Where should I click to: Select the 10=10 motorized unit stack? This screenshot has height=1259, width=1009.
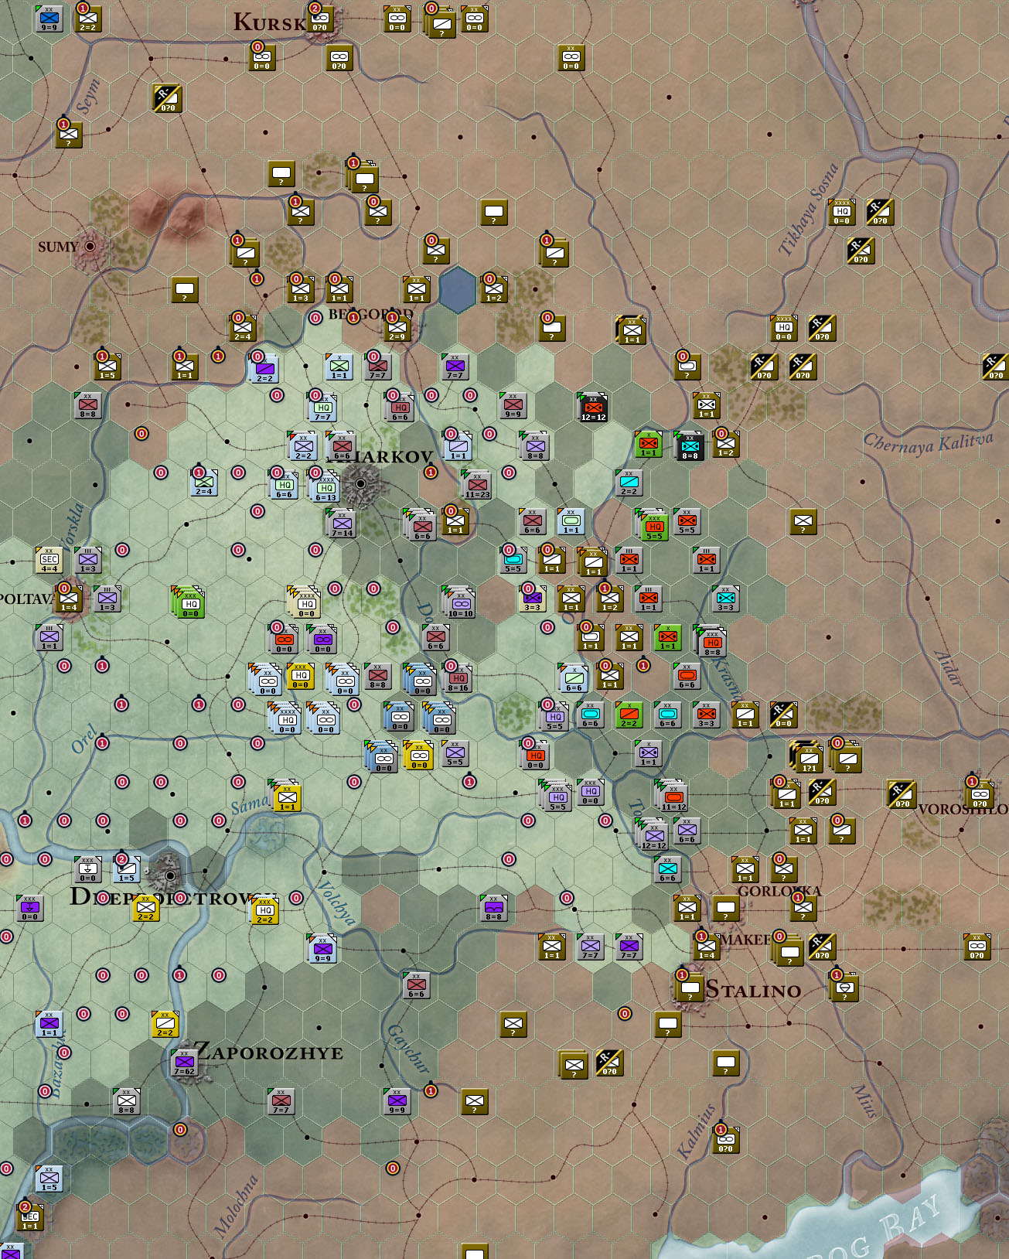pos(460,602)
